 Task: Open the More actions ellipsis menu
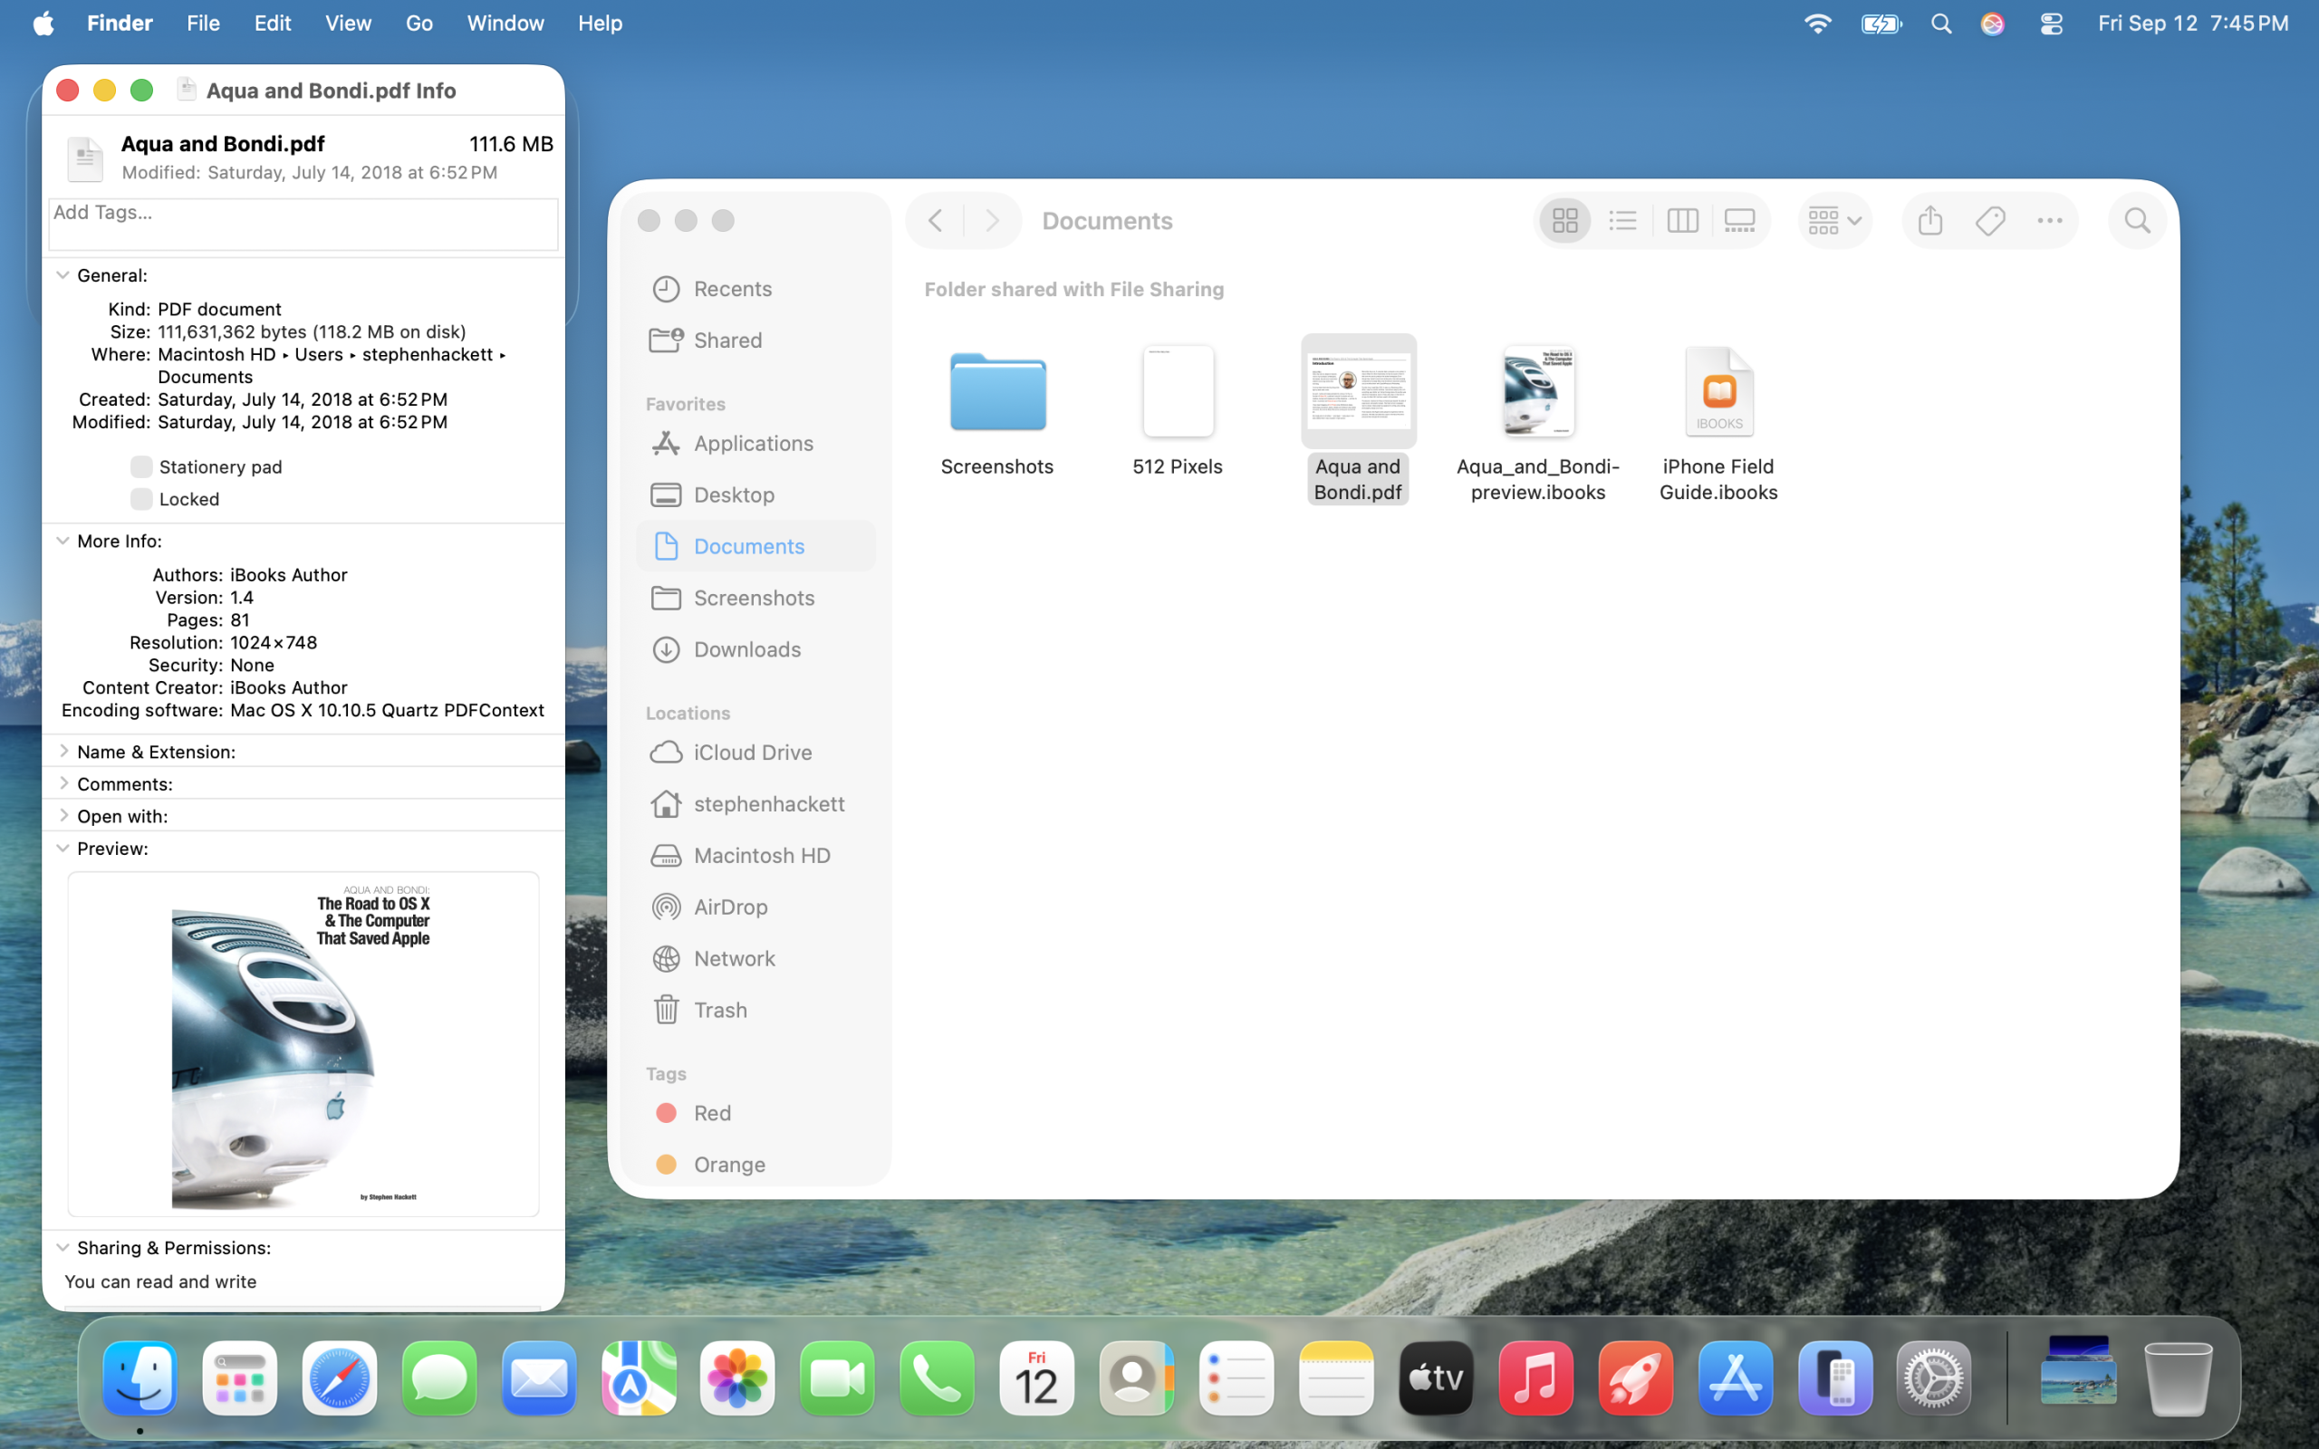pos(2049,220)
